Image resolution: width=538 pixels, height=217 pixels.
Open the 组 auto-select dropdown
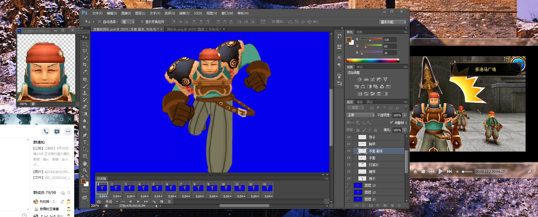(x=128, y=22)
